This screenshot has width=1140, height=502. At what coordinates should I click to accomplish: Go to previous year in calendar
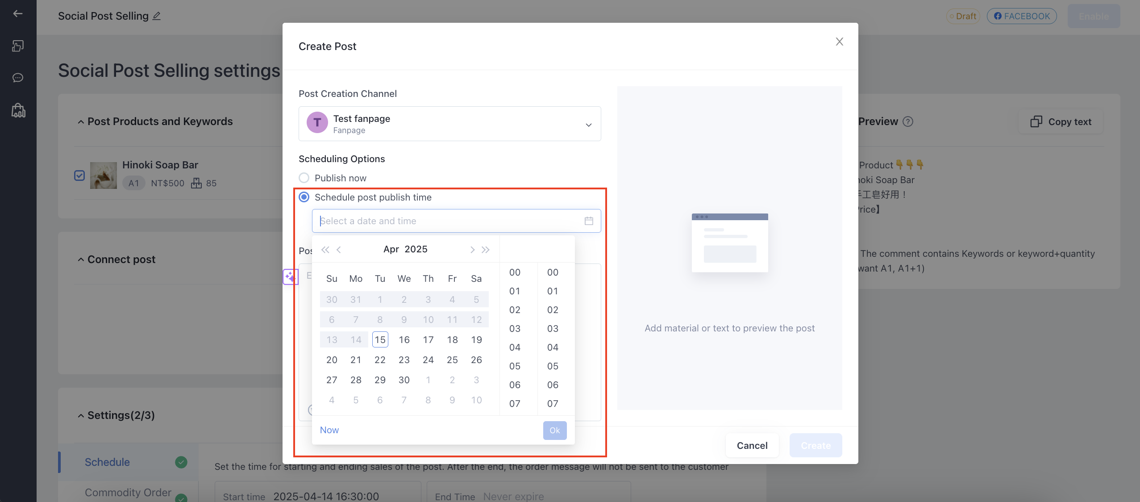[x=325, y=250]
